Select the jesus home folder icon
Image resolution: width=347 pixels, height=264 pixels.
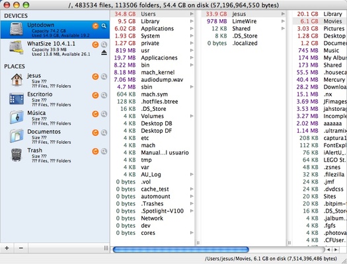[17, 80]
